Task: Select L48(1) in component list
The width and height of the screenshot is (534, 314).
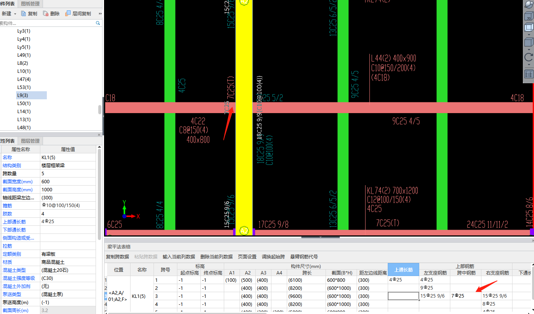Action: tap(24, 127)
